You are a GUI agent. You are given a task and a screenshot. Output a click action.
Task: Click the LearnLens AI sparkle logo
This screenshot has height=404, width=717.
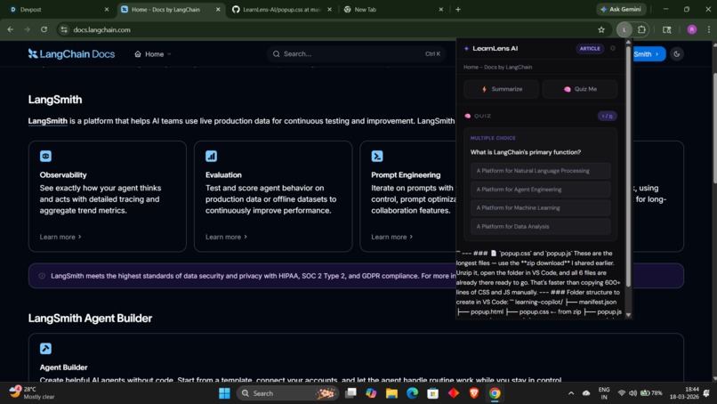click(466, 49)
